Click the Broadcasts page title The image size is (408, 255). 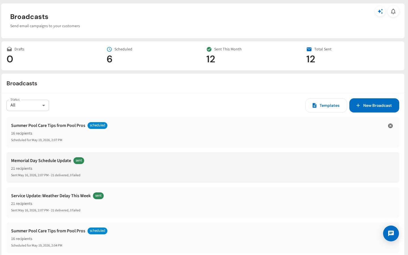point(29,17)
